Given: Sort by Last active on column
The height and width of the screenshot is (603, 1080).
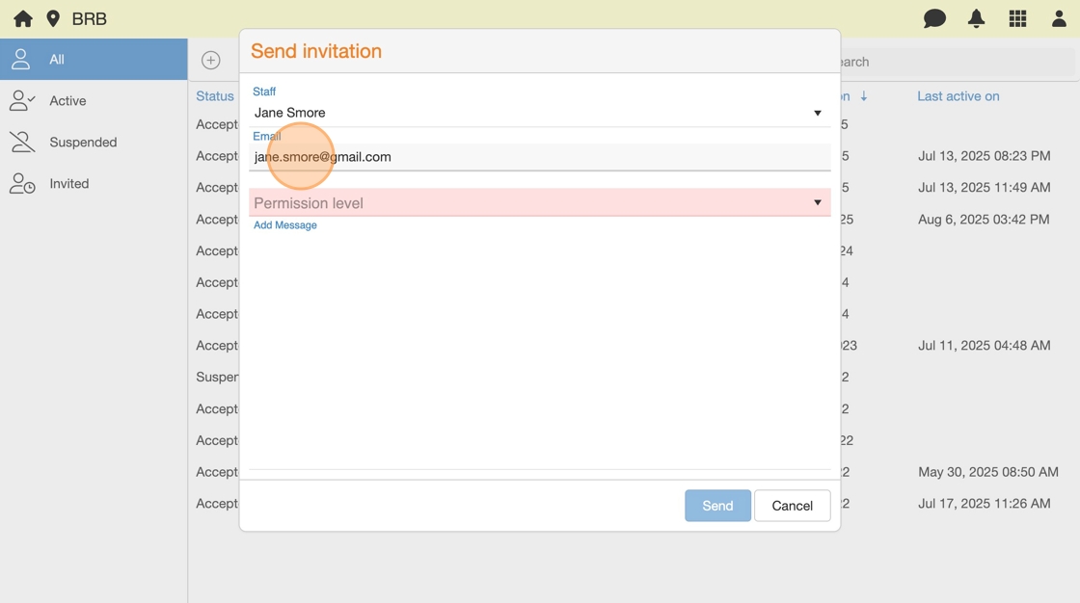Looking at the screenshot, I should pyautogui.click(x=958, y=96).
